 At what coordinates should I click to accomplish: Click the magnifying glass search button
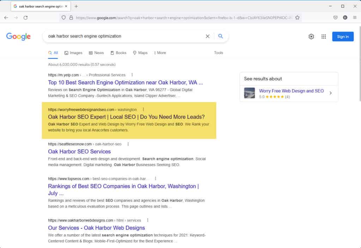click(x=221, y=36)
